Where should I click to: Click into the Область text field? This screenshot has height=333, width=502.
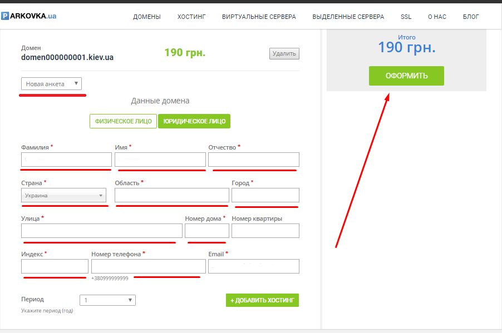coord(171,195)
